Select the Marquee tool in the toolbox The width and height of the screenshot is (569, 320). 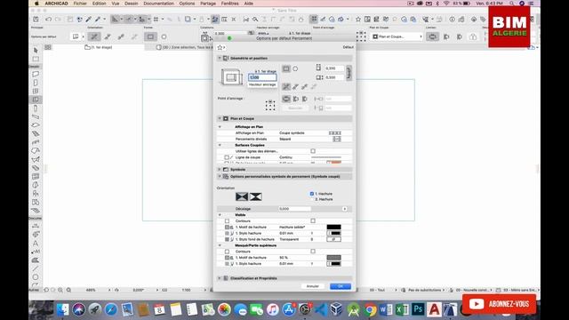36,59
